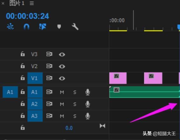Solo the A3 audio track

click(75, 116)
